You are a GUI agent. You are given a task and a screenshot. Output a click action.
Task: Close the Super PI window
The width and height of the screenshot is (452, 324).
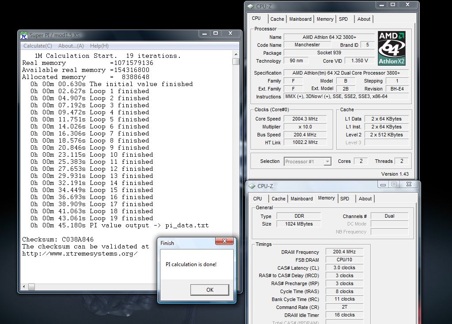230,34
